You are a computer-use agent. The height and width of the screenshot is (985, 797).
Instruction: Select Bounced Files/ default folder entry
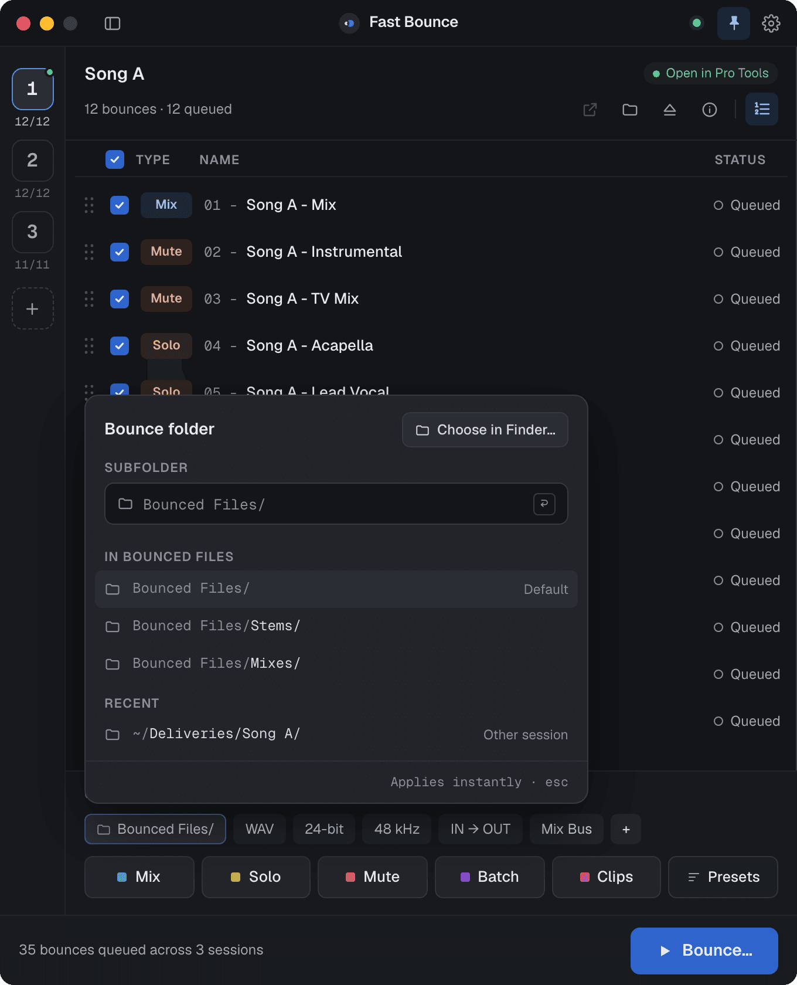[x=336, y=589]
